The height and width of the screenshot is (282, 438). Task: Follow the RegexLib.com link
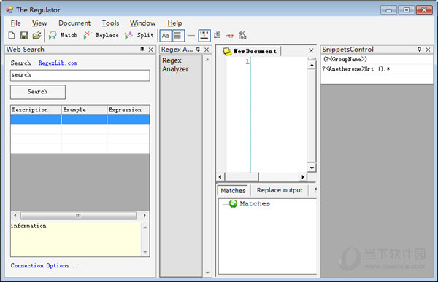click(x=58, y=63)
